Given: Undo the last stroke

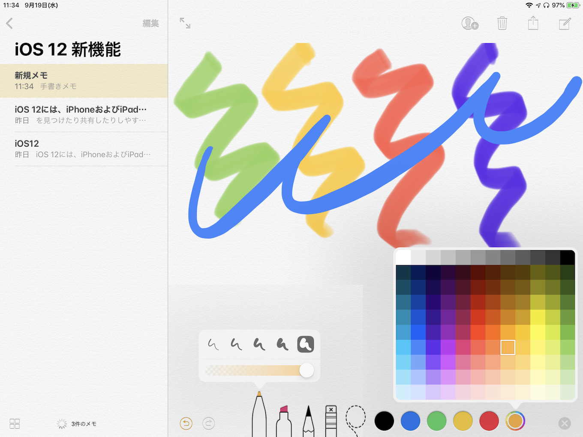Looking at the screenshot, I should point(186,424).
